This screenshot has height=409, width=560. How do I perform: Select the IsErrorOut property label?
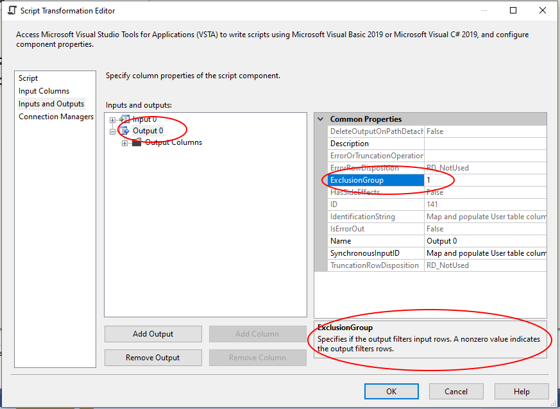click(x=376, y=229)
